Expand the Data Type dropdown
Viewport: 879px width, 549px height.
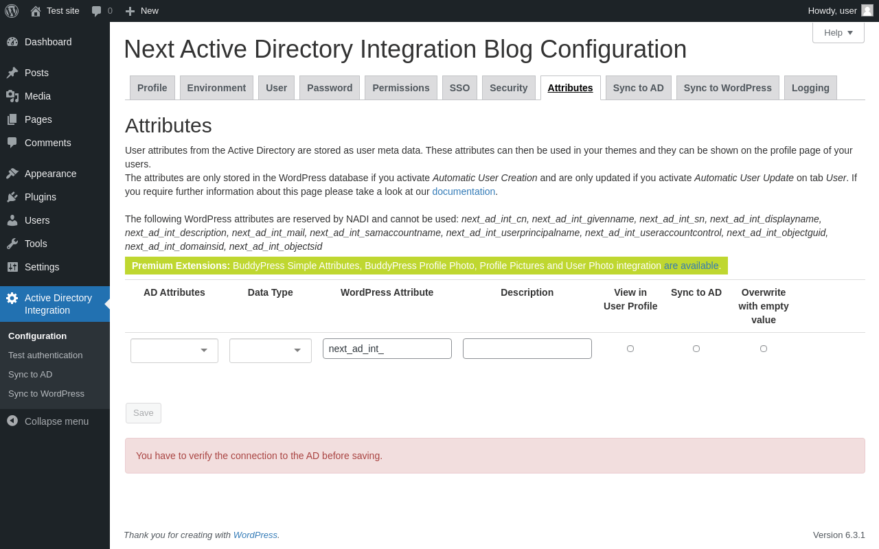(271, 351)
